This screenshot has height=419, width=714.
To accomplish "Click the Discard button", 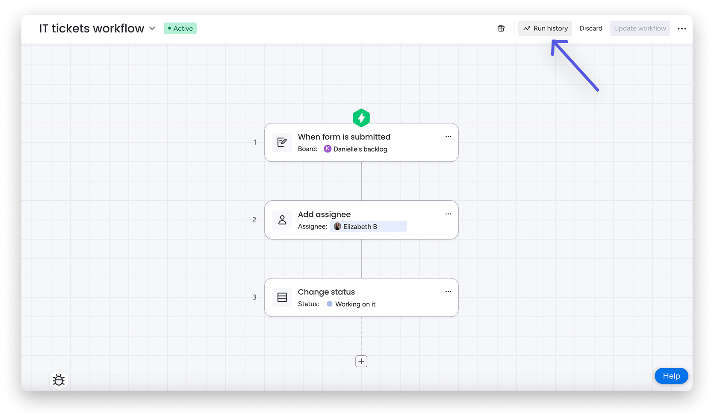I will pyautogui.click(x=591, y=28).
